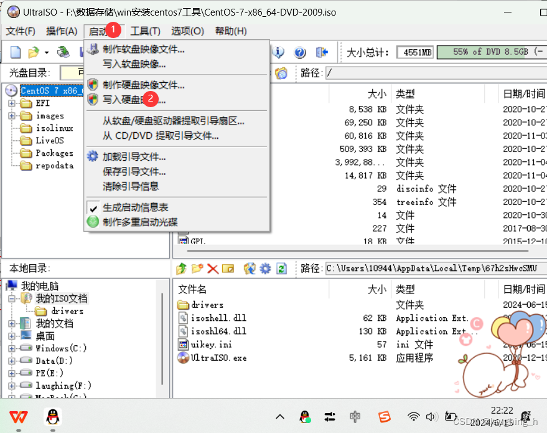
Task: Select the isolinux folder in disc tree
Action: point(54,128)
